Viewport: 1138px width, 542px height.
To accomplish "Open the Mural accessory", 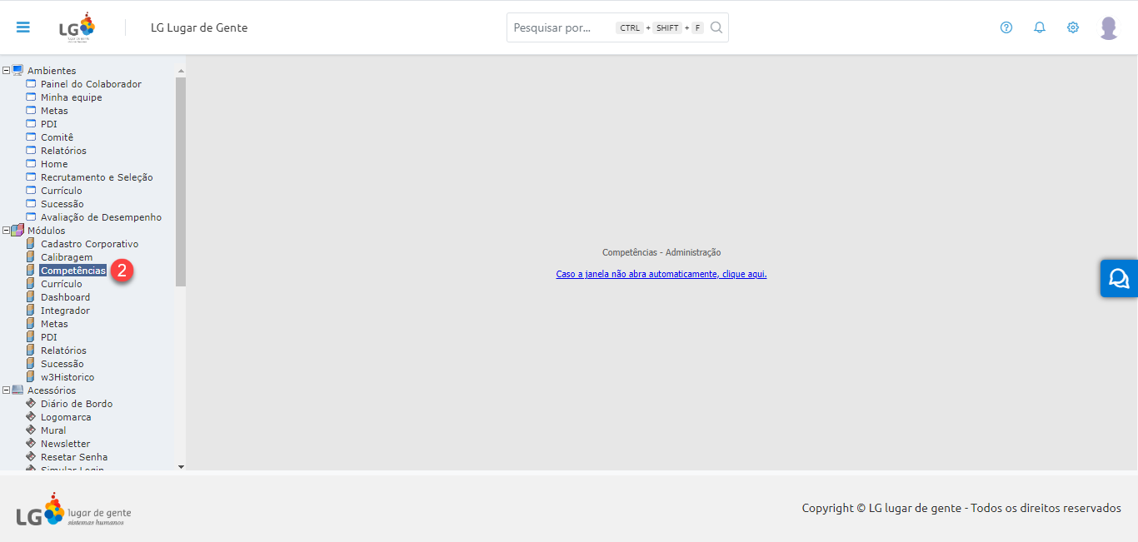I will pos(53,430).
